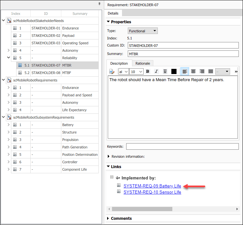The image size is (243, 225).
Task: Show more toolbar options chevron
Action: tap(236, 71)
